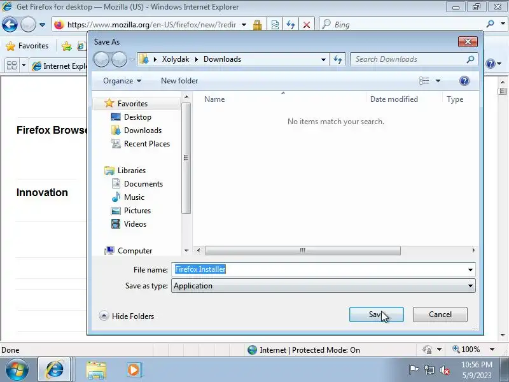Select Desktop in the Favorites list
This screenshot has width=509, height=382.
pos(131,117)
